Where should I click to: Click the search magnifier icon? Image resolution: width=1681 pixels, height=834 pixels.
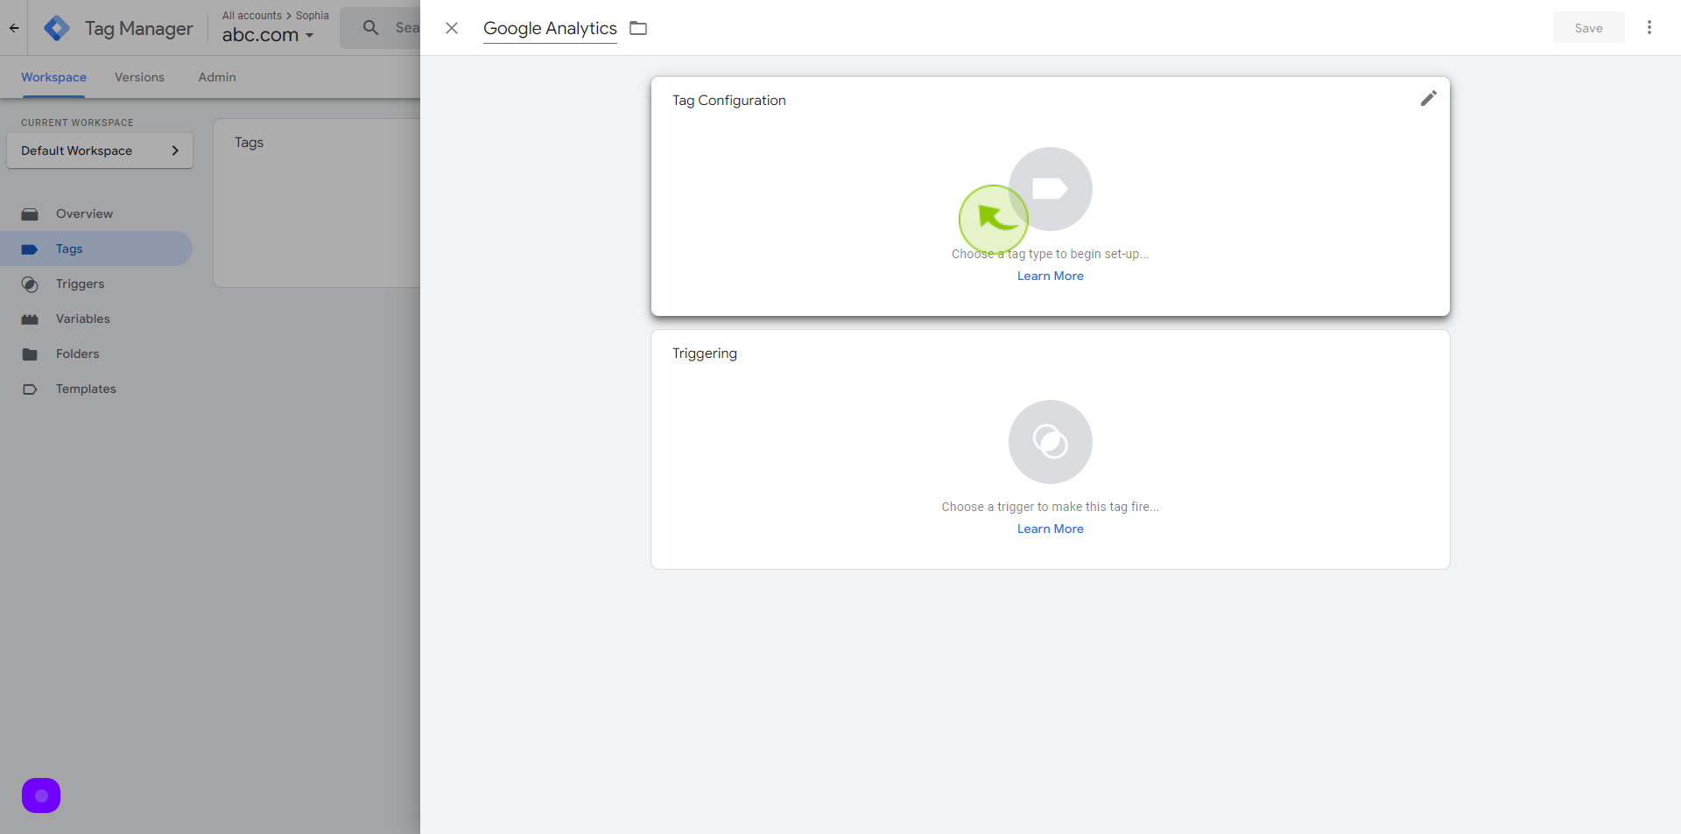(x=371, y=28)
